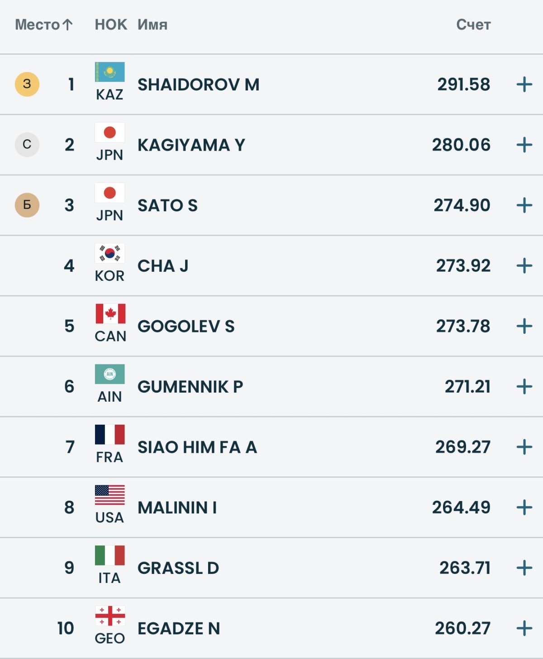Click the South Korea flag icon
This screenshot has height=659, width=543.
pyautogui.click(x=110, y=253)
